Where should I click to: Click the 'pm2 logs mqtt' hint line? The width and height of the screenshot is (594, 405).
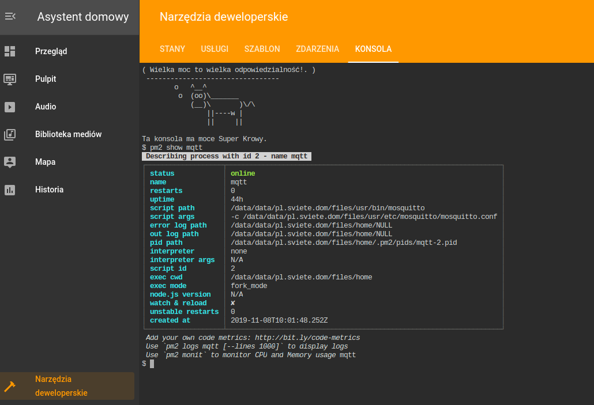(x=247, y=346)
